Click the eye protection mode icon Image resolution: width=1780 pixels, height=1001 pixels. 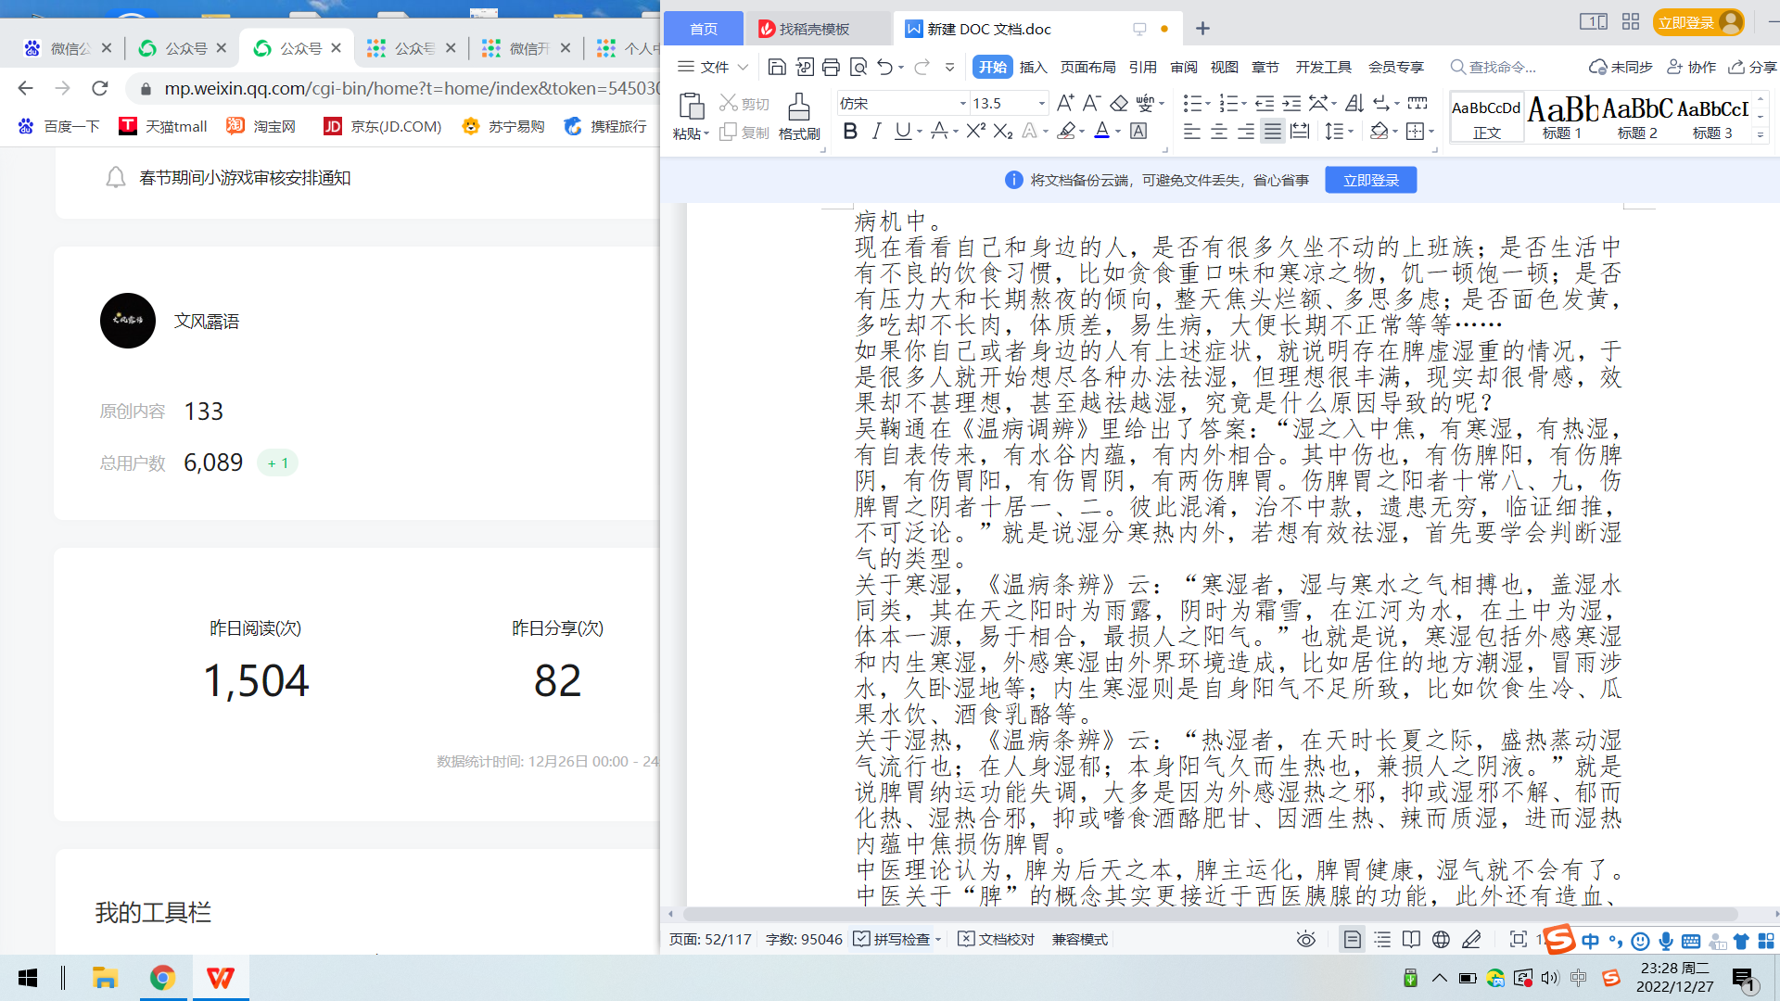pos(1305,940)
